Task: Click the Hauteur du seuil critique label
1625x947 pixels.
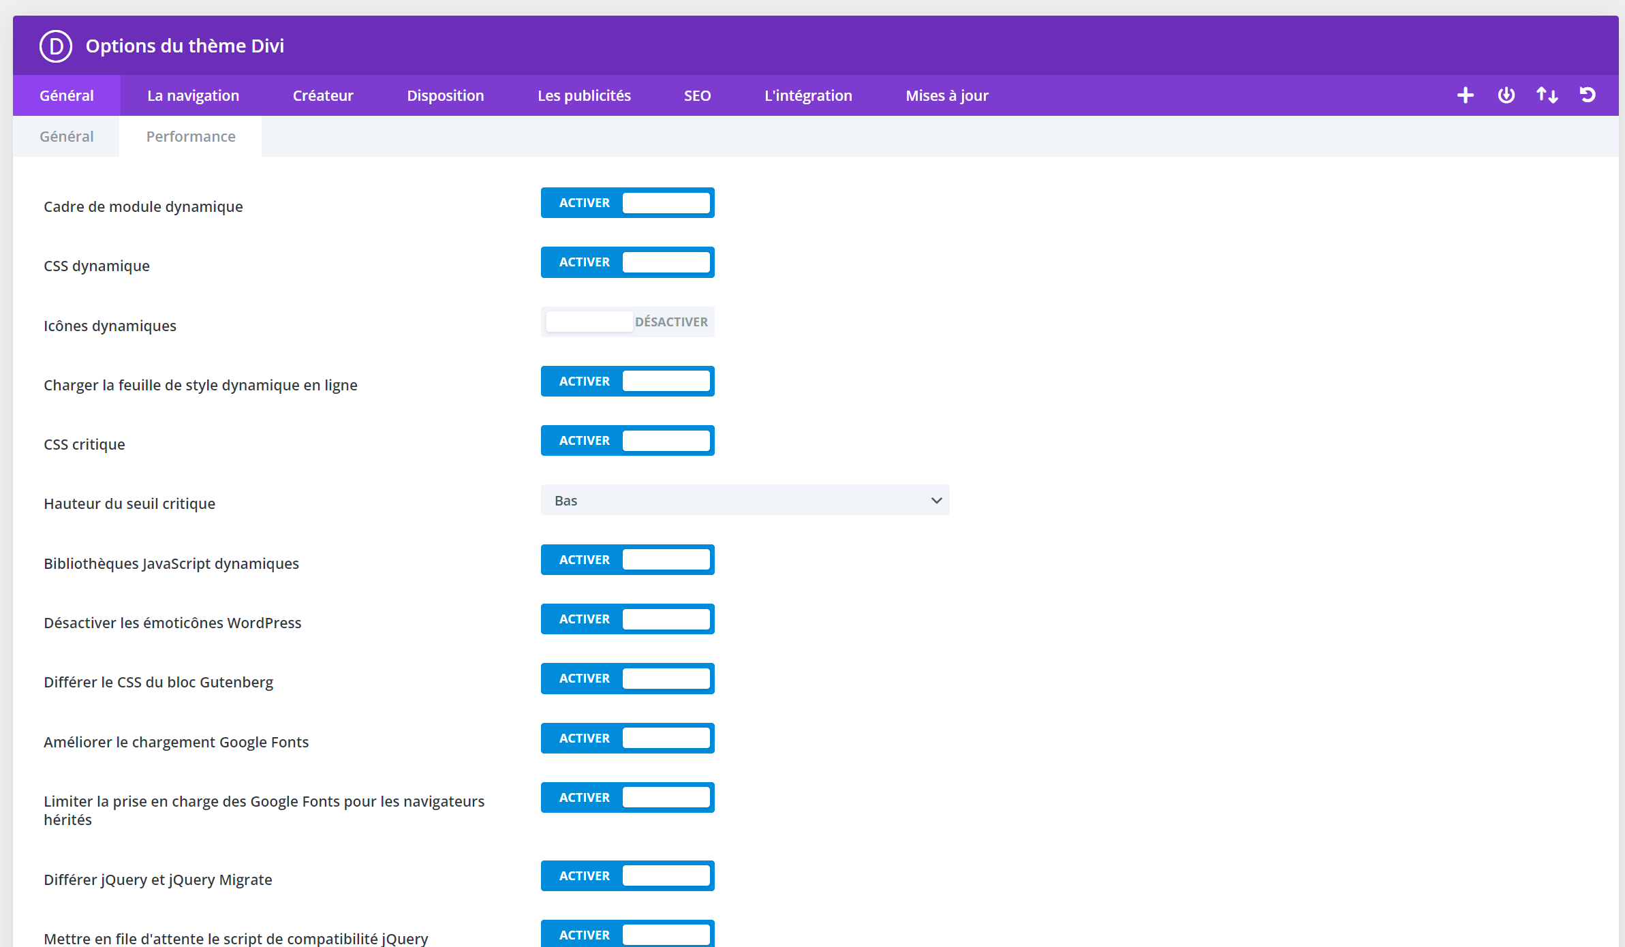Action: click(x=129, y=504)
